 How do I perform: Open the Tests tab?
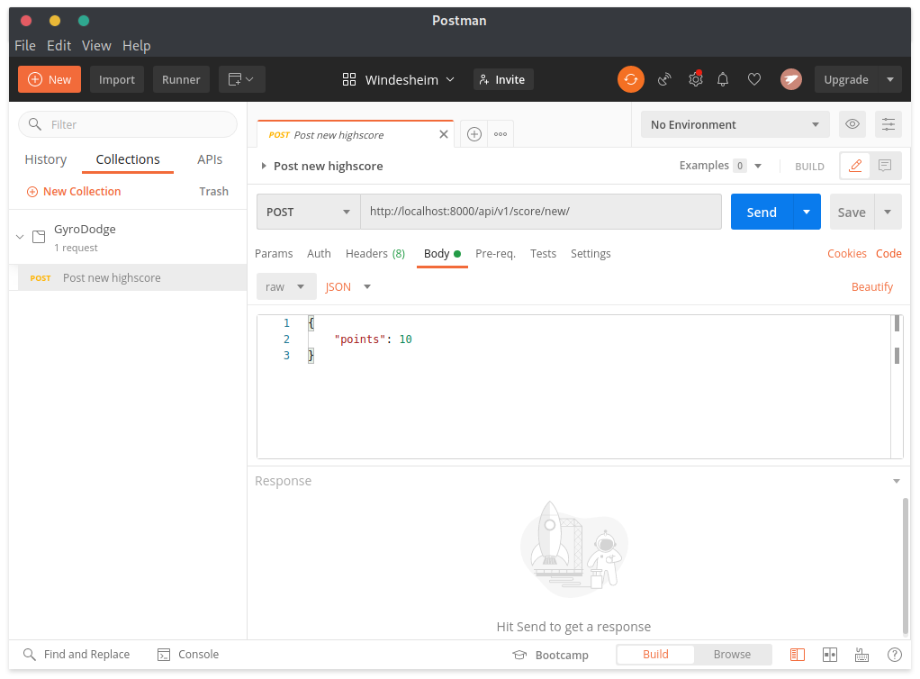tap(544, 254)
